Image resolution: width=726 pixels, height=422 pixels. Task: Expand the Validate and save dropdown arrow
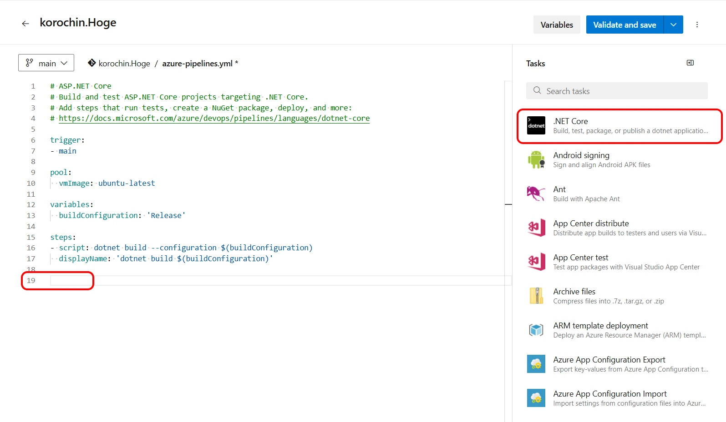(673, 25)
